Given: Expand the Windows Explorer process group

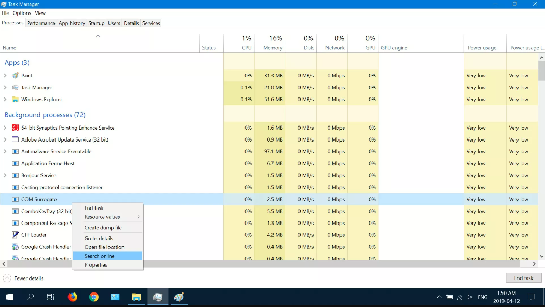Looking at the screenshot, I should (5, 100).
